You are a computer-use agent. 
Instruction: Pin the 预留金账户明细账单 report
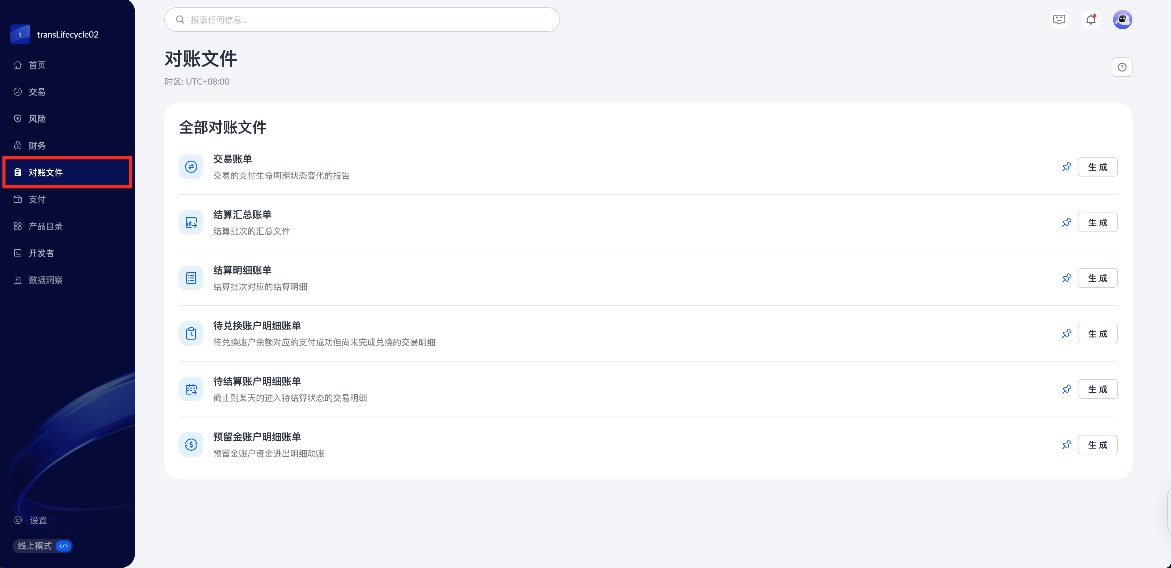1067,444
